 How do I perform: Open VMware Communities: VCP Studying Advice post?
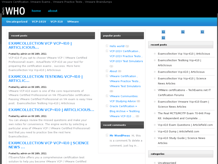[124, 99]
